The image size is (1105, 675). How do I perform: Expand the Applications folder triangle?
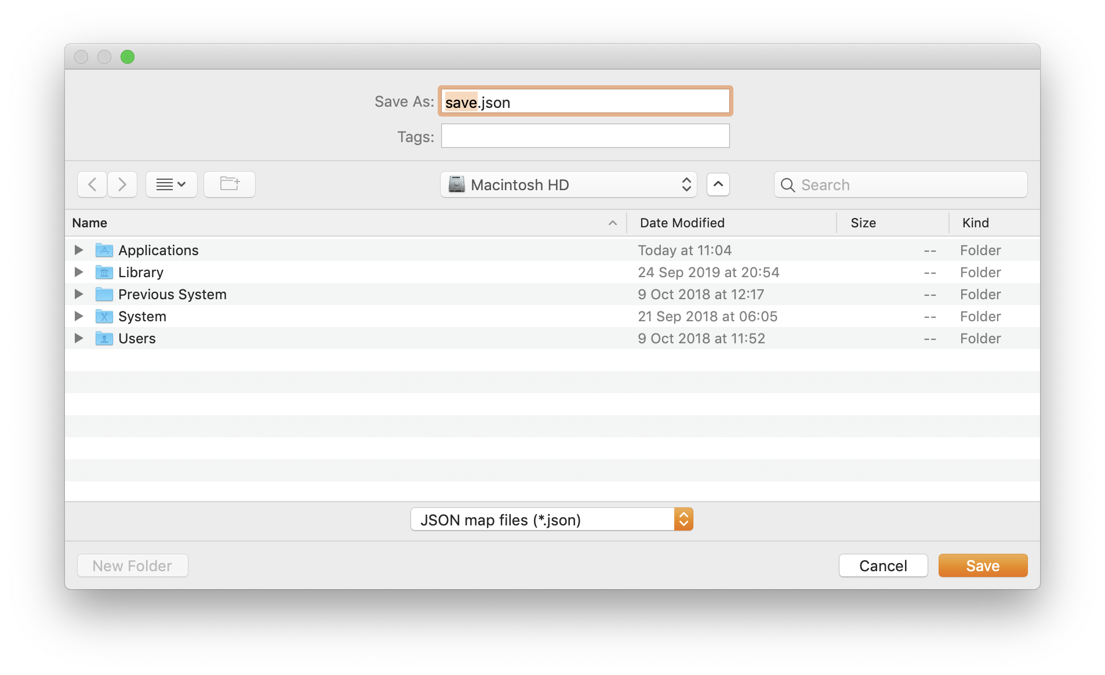[x=79, y=250]
